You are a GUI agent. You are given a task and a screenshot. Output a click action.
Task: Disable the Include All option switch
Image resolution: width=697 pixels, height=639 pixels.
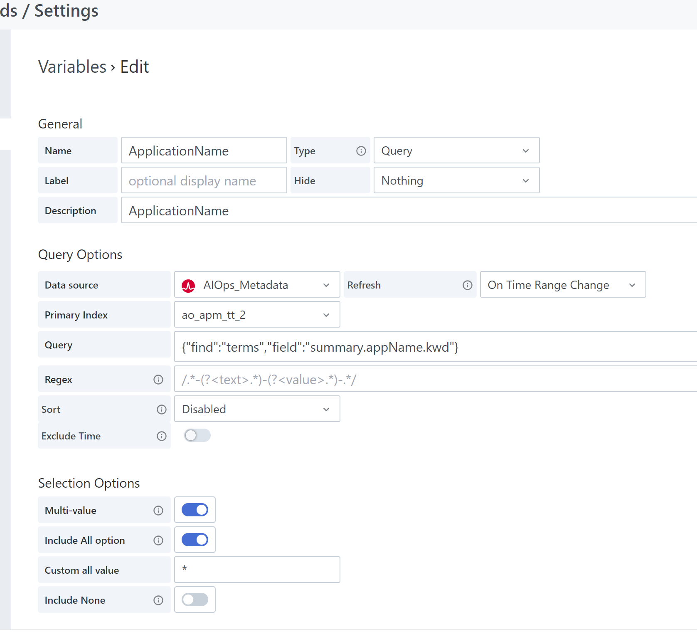(195, 540)
